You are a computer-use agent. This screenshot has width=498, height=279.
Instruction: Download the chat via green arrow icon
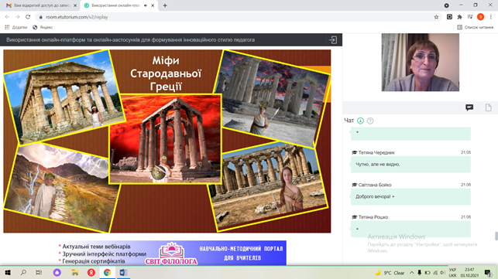(x=360, y=121)
